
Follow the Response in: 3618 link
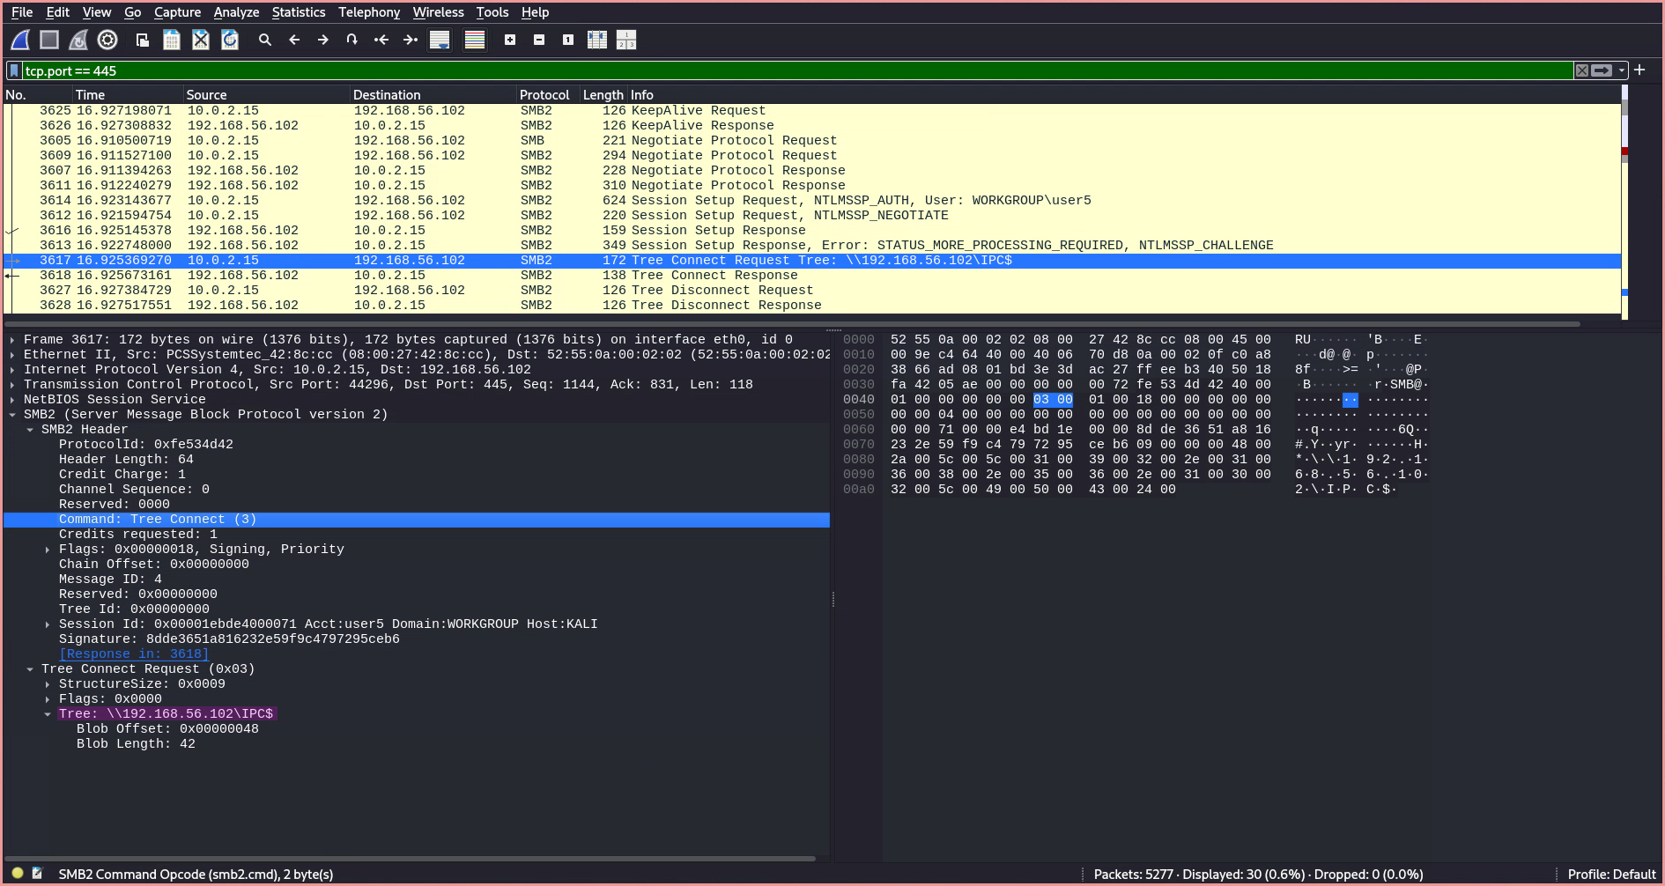(134, 654)
